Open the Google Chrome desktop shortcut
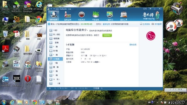187x105 pixels. (x=39, y=21)
